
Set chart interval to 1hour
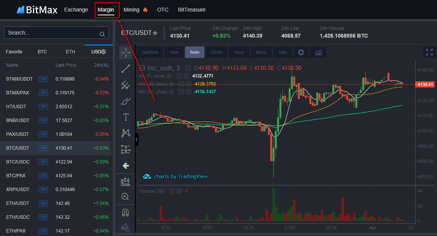(x=239, y=53)
